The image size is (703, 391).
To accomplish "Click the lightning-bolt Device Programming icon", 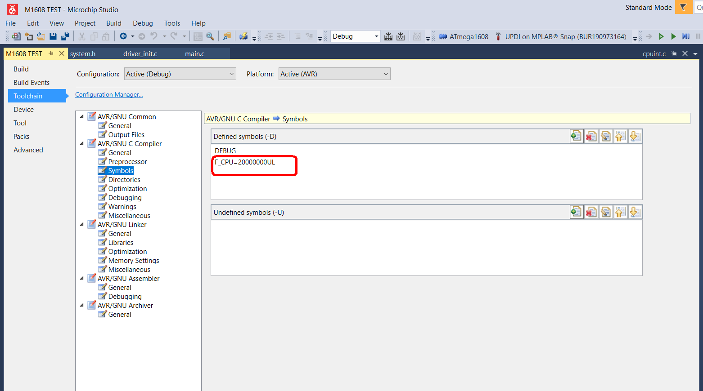I will pyautogui.click(x=243, y=36).
